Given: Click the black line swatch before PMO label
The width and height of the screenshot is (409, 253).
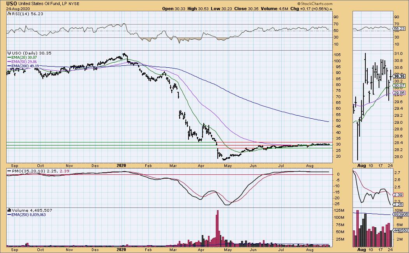Looking at the screenshot, I should click(x=9, y=171).
